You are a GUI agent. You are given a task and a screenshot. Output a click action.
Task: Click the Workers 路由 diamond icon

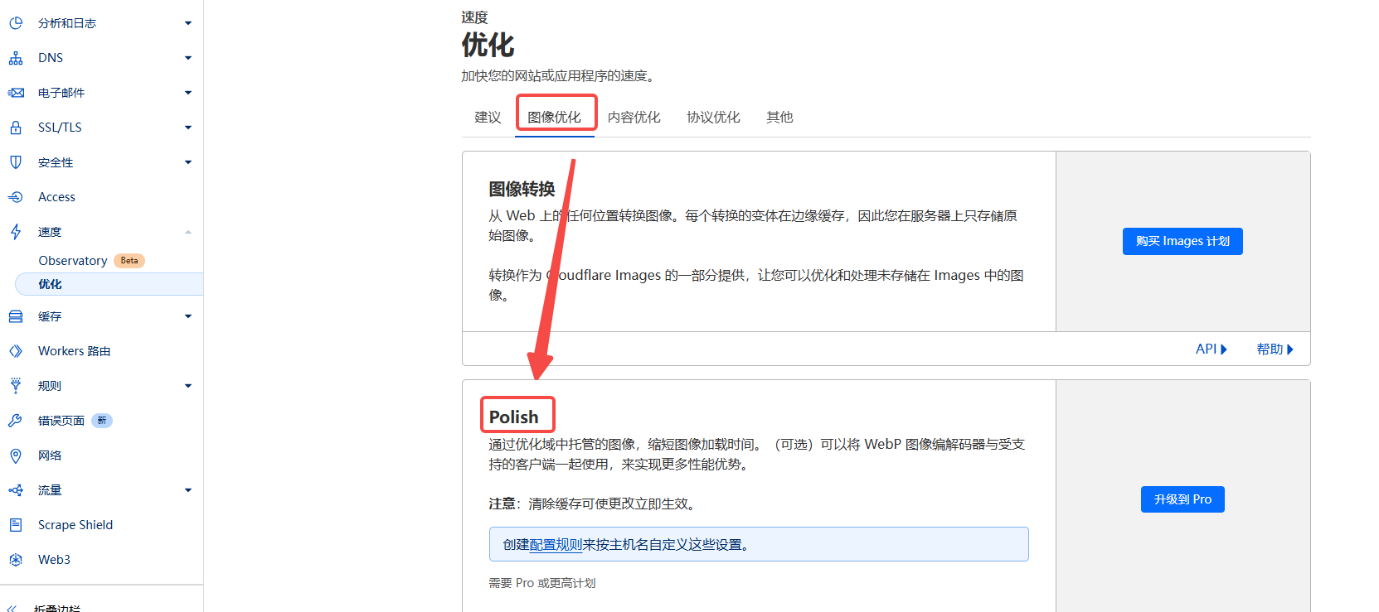click(x=16, y=351)
